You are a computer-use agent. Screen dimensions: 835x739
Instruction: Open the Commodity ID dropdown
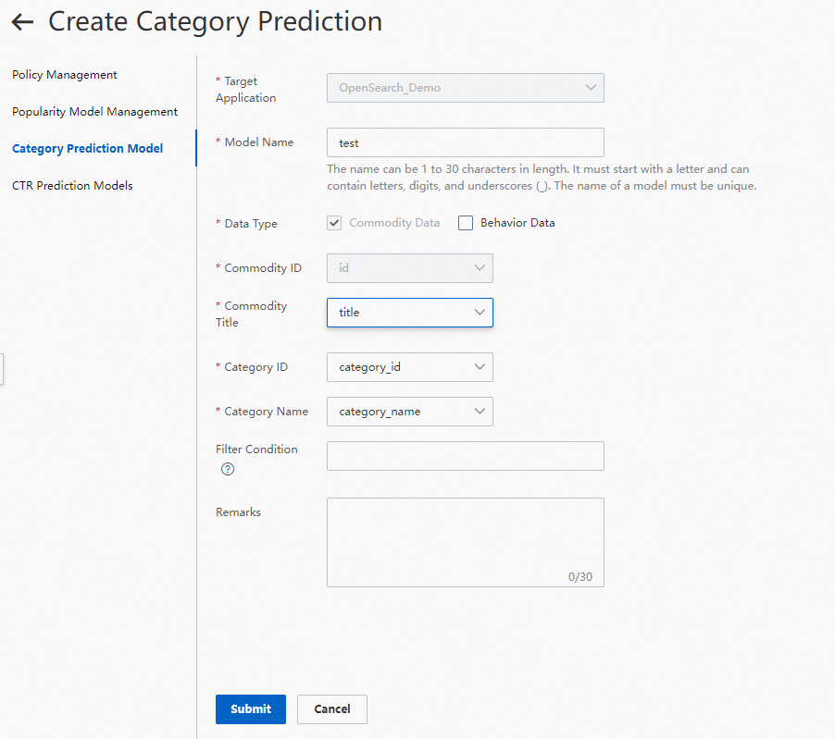coord(409,268)
